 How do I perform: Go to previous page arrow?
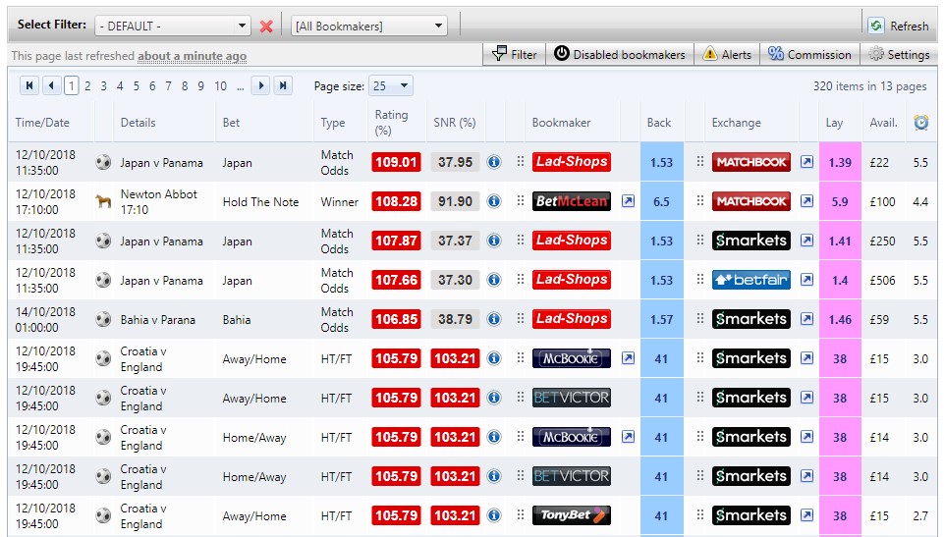(51, 86)
